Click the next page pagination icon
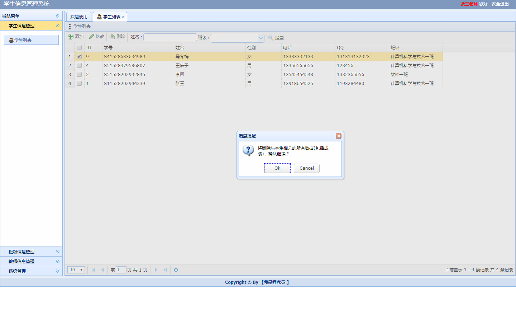This screenshot has height=319, width=516. (156, 270)
